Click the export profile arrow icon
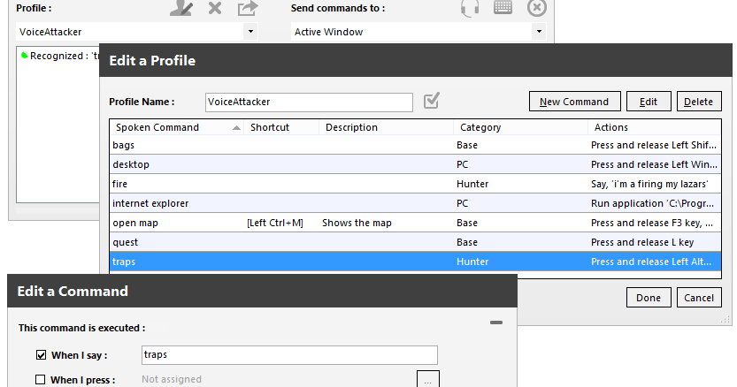 pyautogui.click(x=248, y=8)
